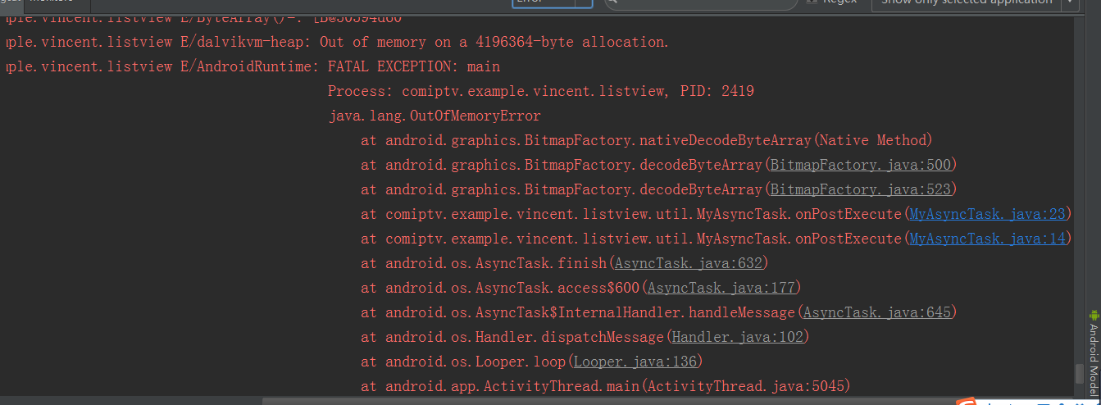1101x405 pixels.
Task: Click the vertical scrollbar thumb of logcat
Action: click(1080, 374)
